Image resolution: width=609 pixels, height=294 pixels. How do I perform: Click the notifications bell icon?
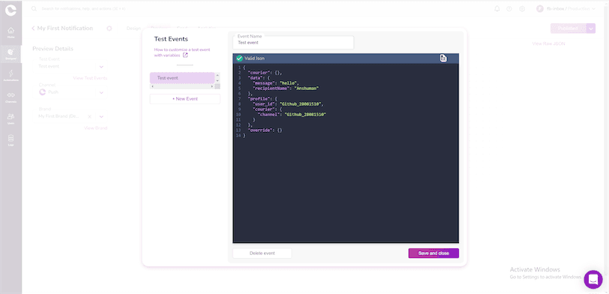pyautogui.click(x=496, y=8)
